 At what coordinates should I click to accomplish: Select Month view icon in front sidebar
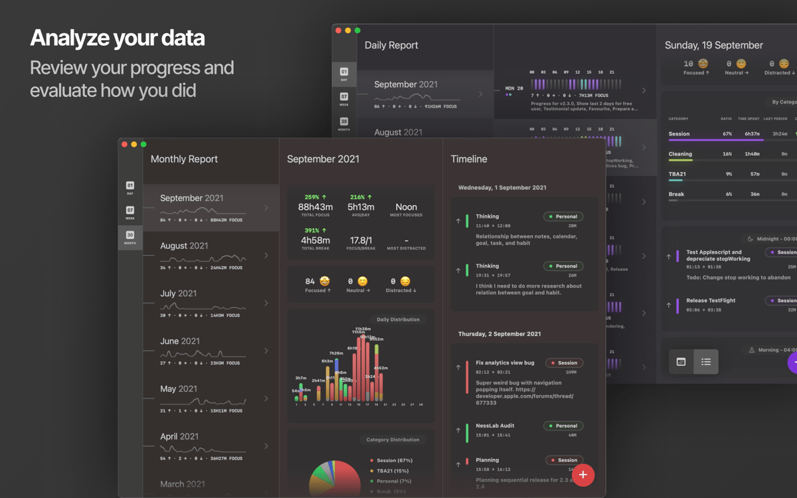[130, 238]
